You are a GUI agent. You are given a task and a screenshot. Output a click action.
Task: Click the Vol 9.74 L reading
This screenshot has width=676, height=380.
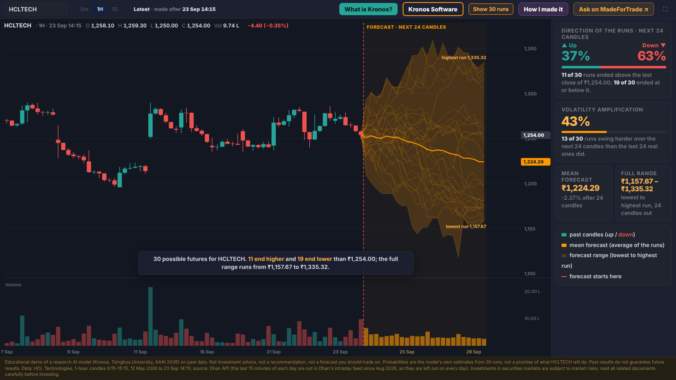coord(226,26)
